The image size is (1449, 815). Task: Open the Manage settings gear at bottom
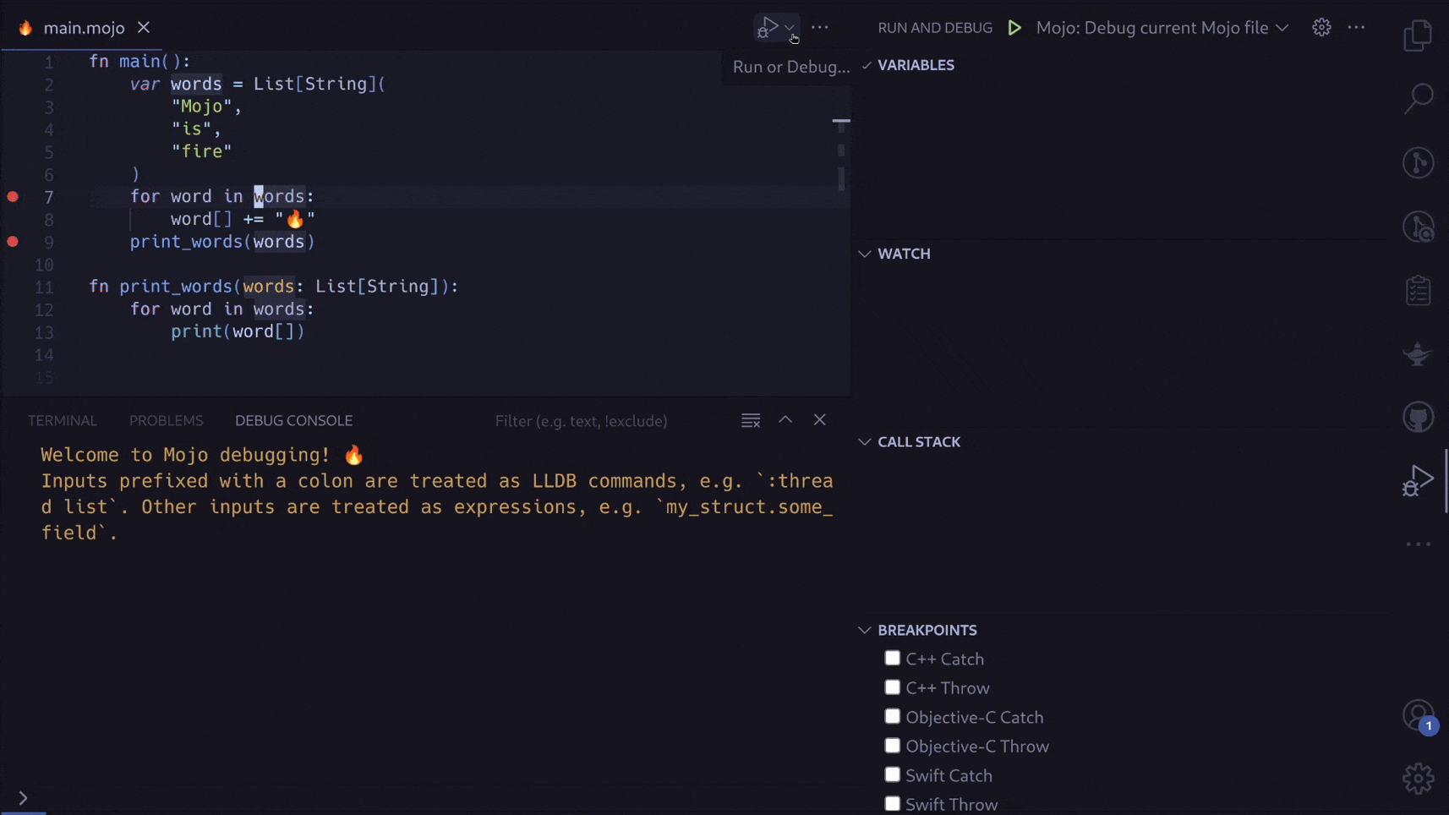click(x=1418, y=779)
